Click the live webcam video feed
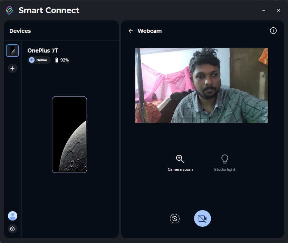Image resolution: width=288 pixels, height=243 pixels. click(x=202, y=85)
